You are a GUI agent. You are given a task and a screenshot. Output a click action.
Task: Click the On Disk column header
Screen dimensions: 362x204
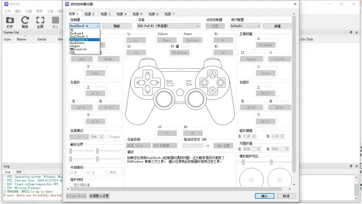click(307, 39)
